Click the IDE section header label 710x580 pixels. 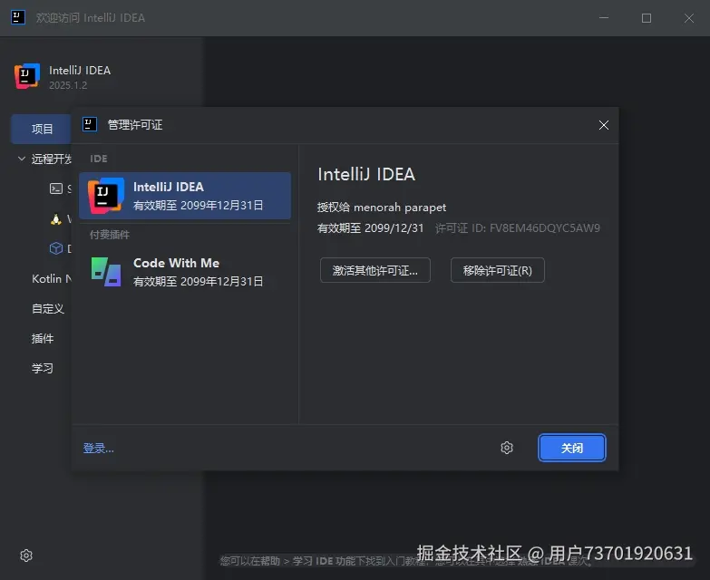pos(98,159)
